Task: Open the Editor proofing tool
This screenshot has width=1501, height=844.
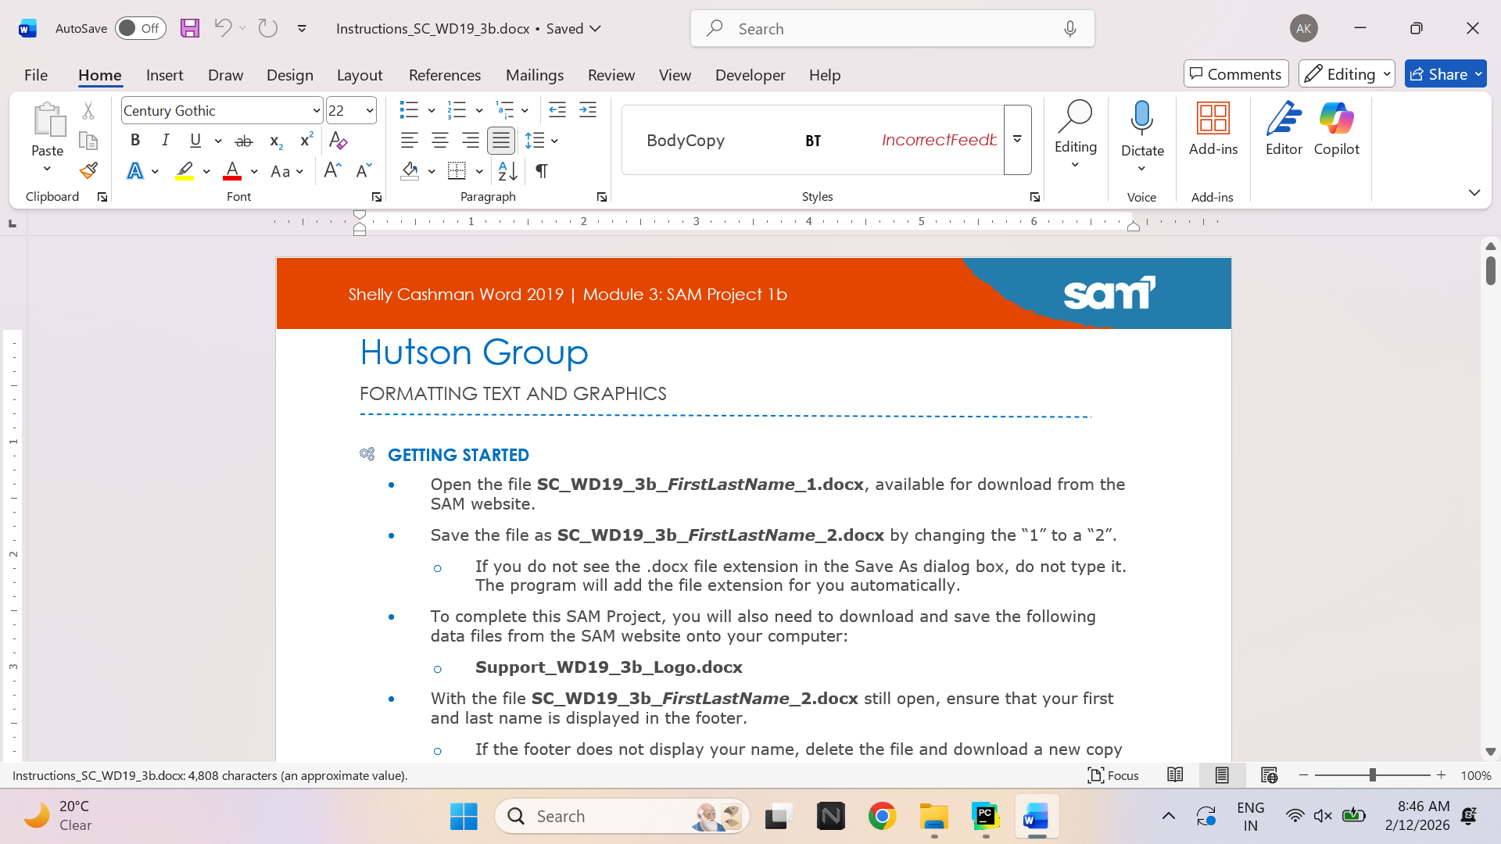Action: coord(1284,129)
